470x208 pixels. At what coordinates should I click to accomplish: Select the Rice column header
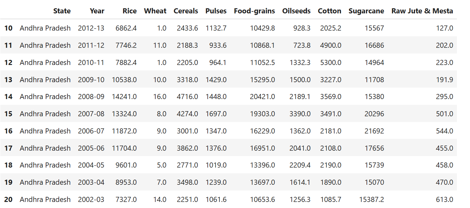(129, 11)
